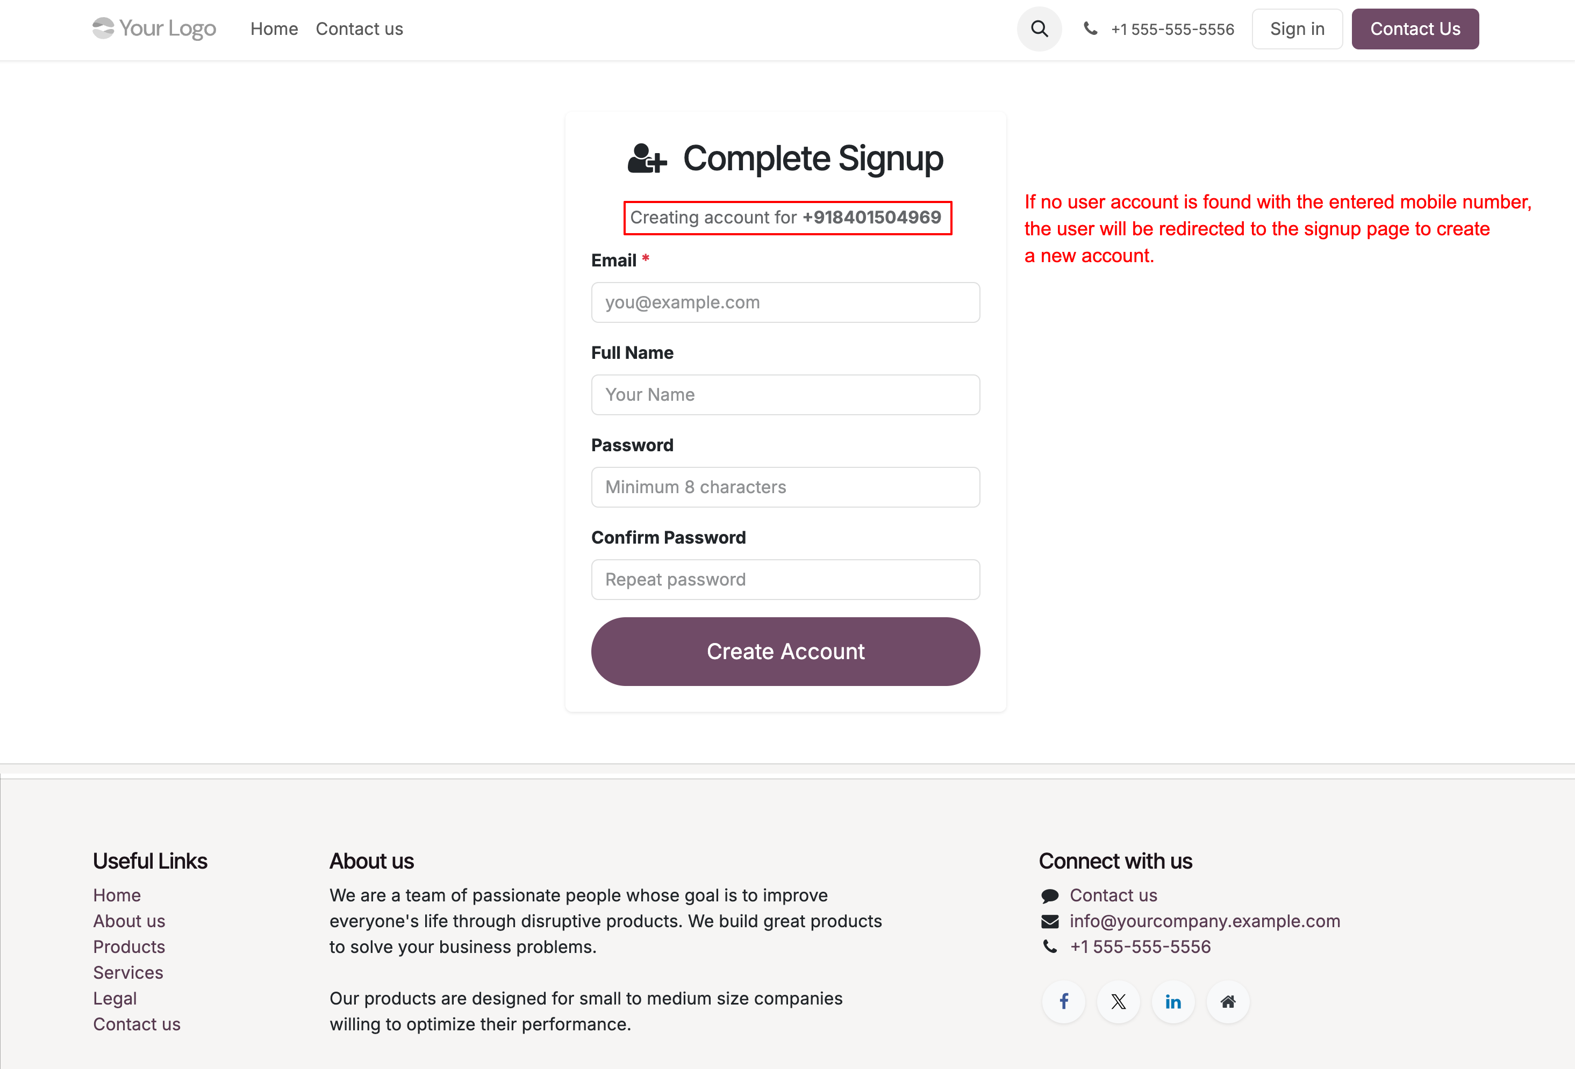The height and width of the screenshot is (1069, 1575).
Task: Open the Legal footer link
Action: (114, 999)
